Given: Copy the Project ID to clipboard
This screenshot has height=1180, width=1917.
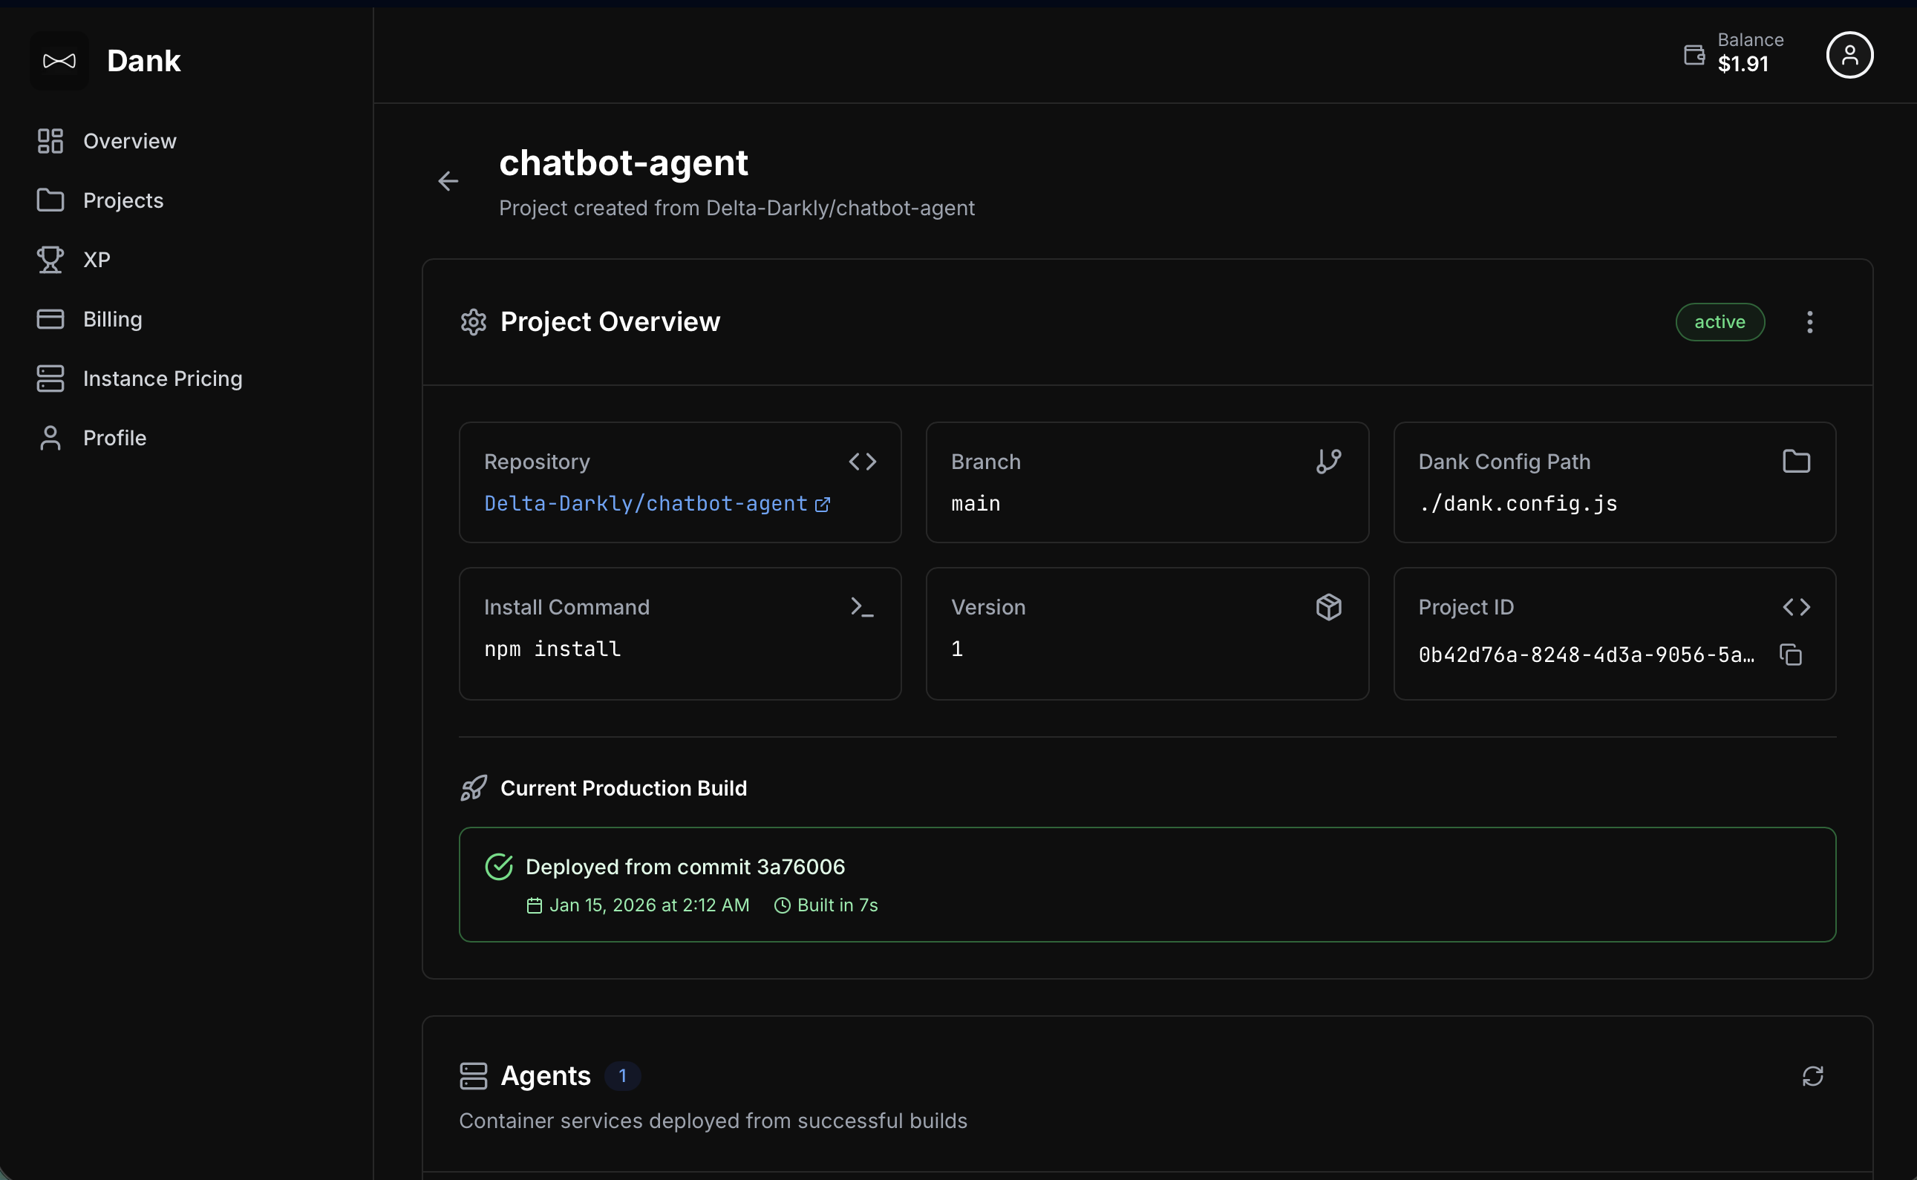Looking at the screenshot, I should click(x=1791, y=655).
